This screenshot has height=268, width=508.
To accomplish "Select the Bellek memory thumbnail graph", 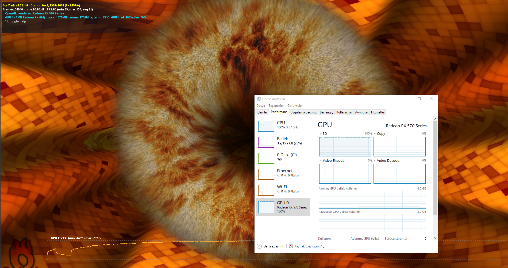I will pyautogui.click(x=266, y=142).
